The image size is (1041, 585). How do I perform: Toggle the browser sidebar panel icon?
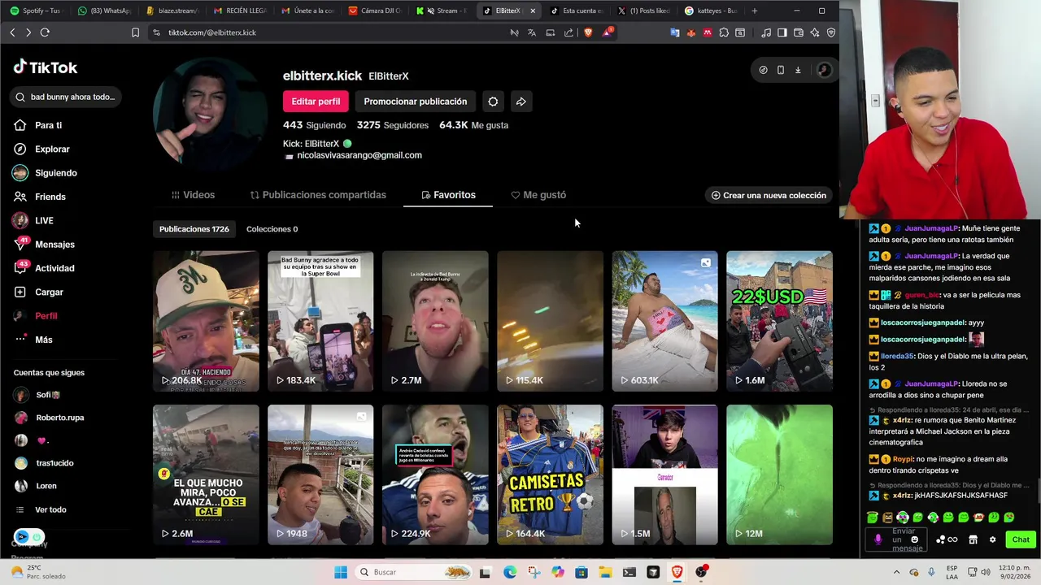click(x=782, y=32)
